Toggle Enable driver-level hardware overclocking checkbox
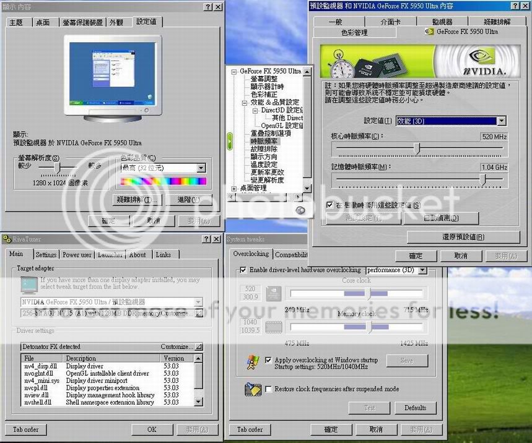 [243, 270]
